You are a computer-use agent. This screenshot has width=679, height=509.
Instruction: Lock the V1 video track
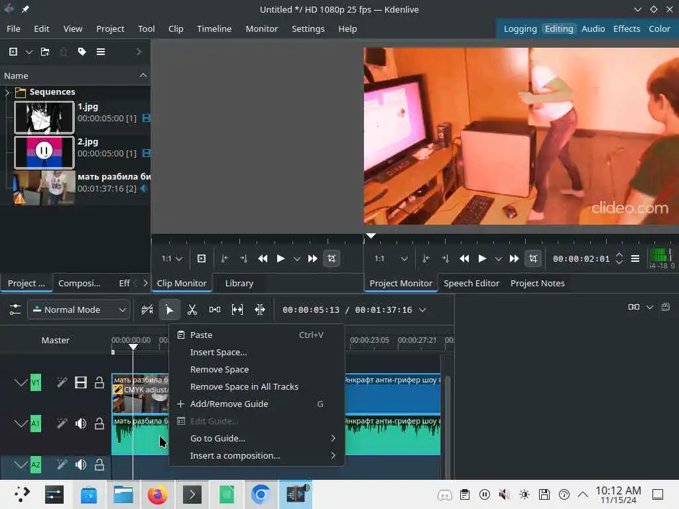click(x=99, y=382)
